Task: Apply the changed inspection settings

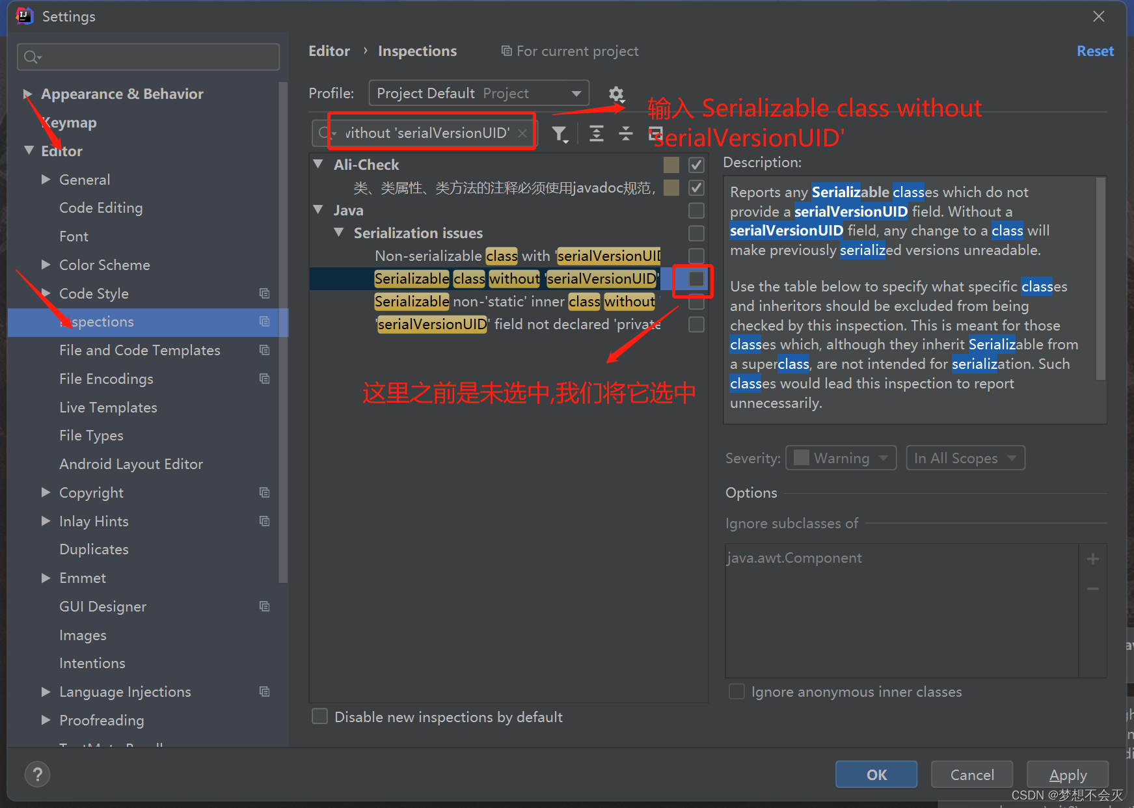Action: tap(1067, 774)
